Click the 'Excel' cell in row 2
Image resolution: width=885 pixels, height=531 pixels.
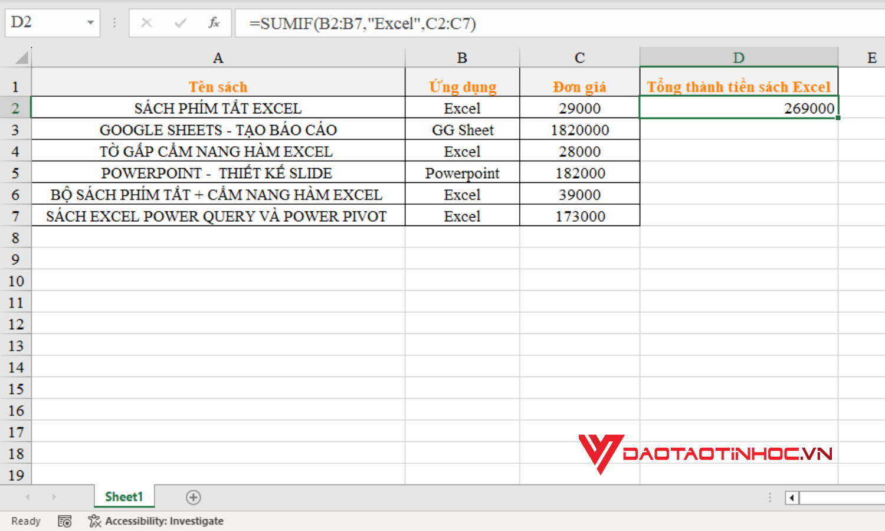(463, 108)
